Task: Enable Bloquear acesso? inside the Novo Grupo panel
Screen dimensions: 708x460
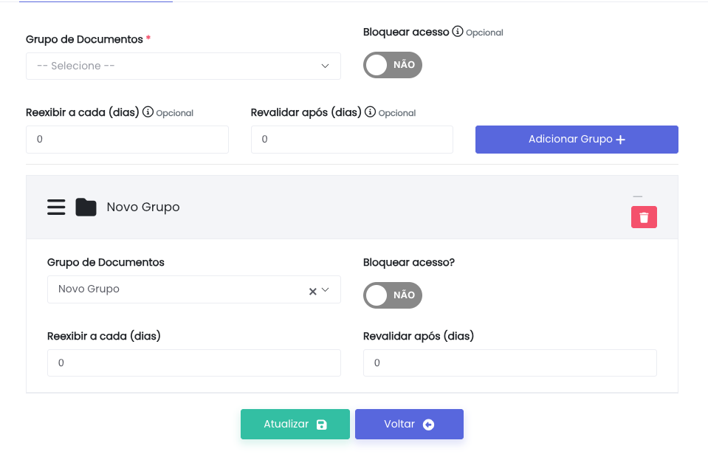Action: tap(392, 295)
